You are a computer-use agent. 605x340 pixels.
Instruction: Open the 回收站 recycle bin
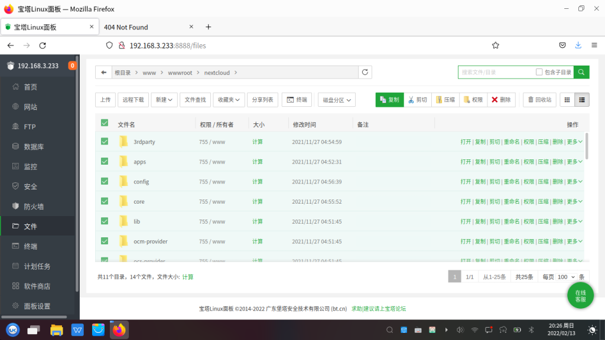point(539,100)
